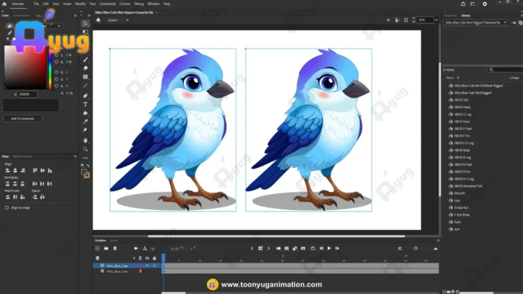Image resolution: width=523 pixels, height=294 pixels.
Task: Click the clip content outside stage icon
Action: (406, 20)
